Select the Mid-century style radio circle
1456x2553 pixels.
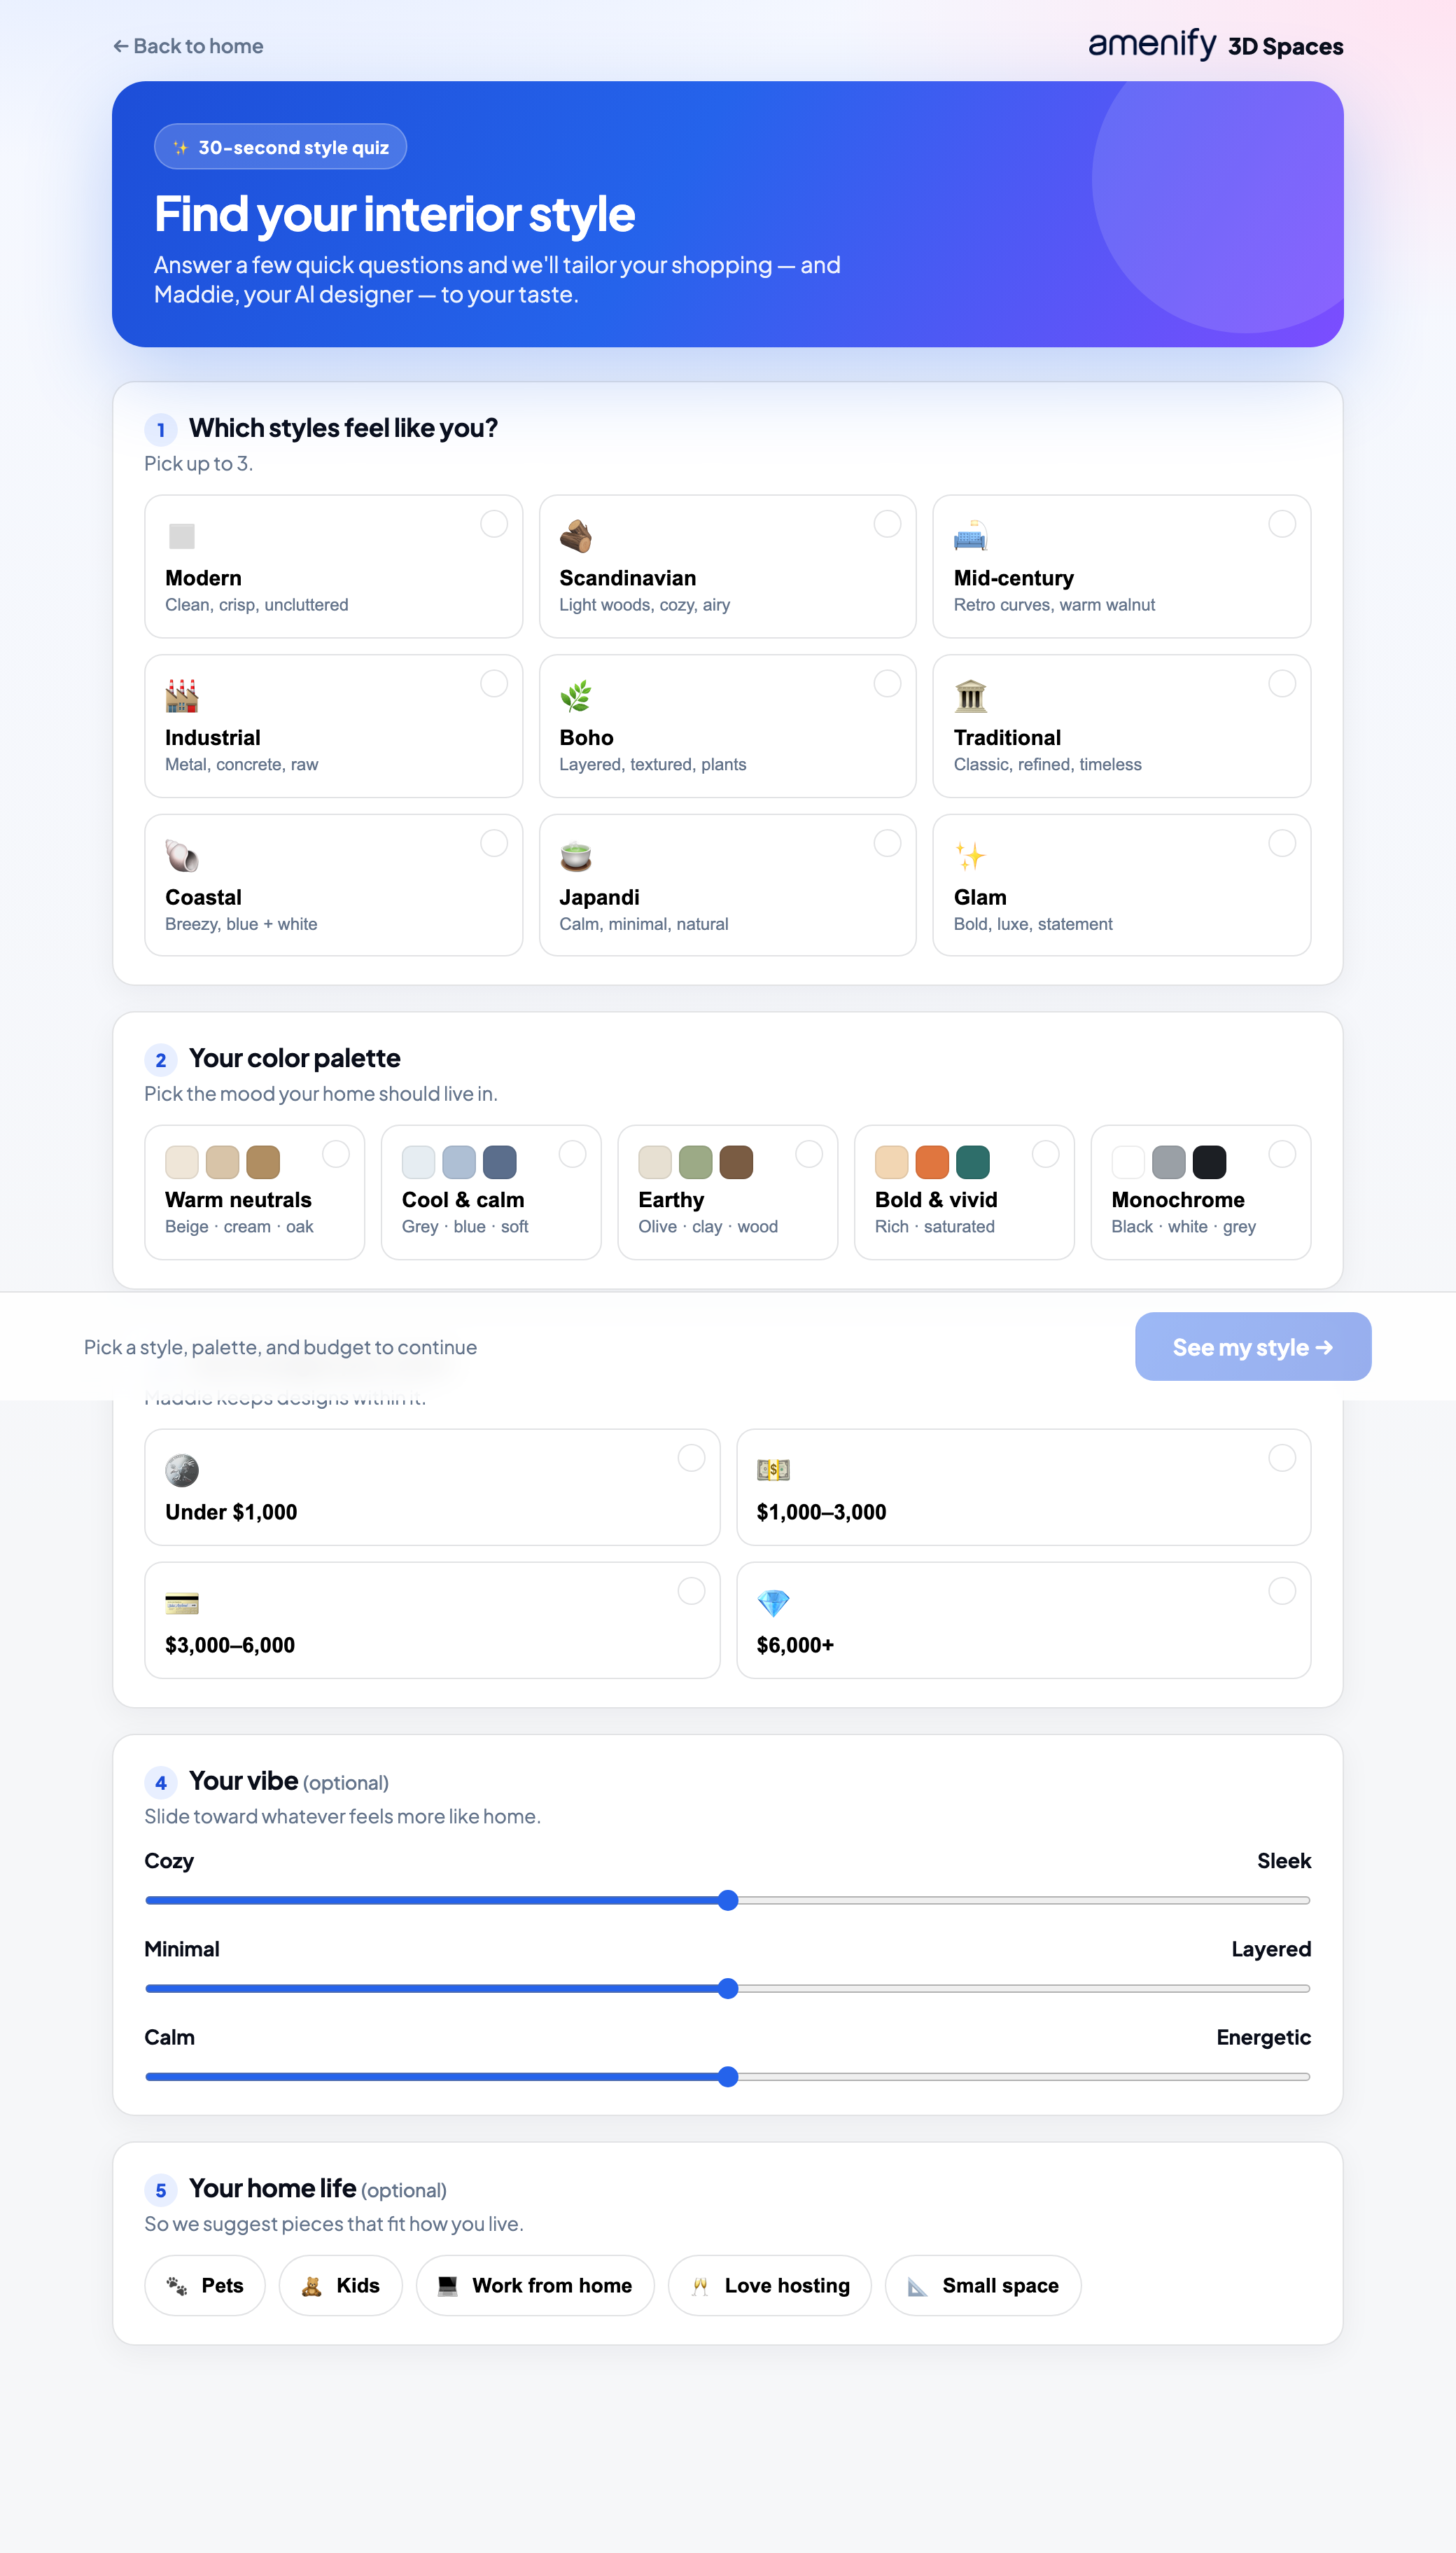[1282, 524]
